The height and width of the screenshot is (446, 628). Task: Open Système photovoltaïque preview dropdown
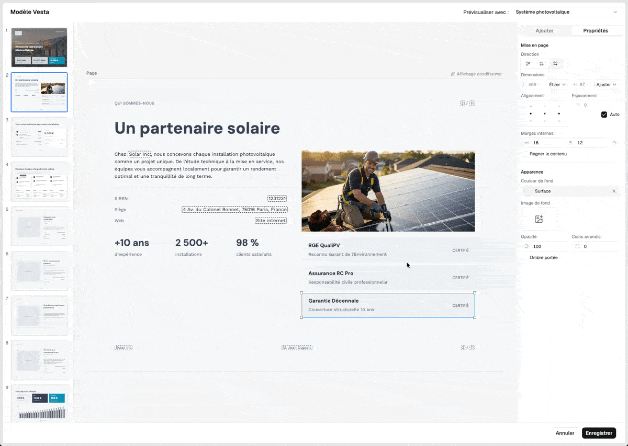click(566, 12)
